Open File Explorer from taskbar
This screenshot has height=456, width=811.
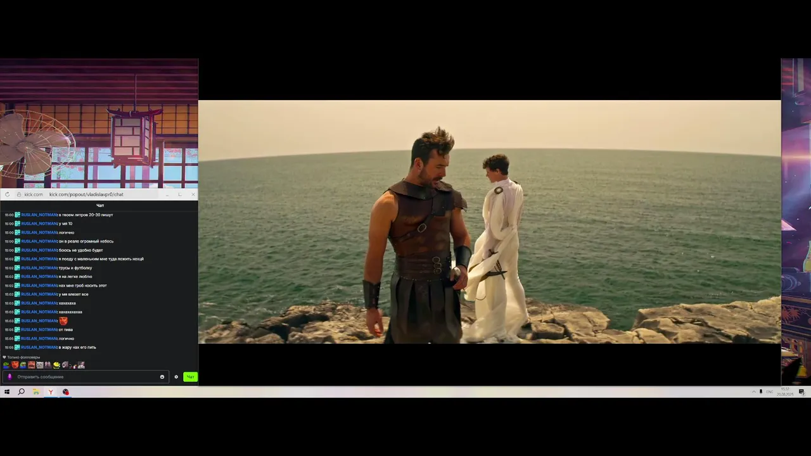tap(36, 392)
